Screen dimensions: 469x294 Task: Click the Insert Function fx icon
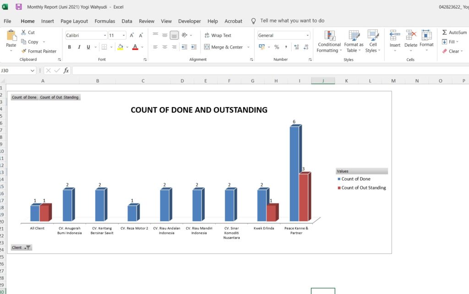tap(66, 71)
